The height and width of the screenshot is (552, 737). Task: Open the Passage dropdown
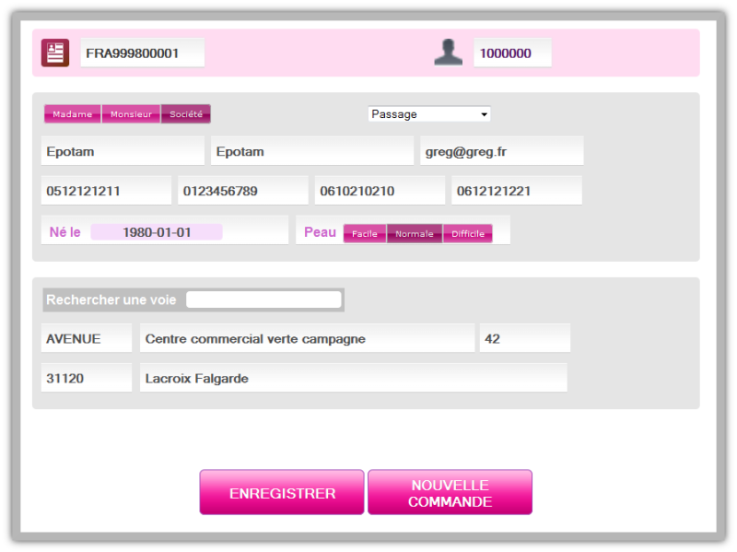tap(429, 114)
